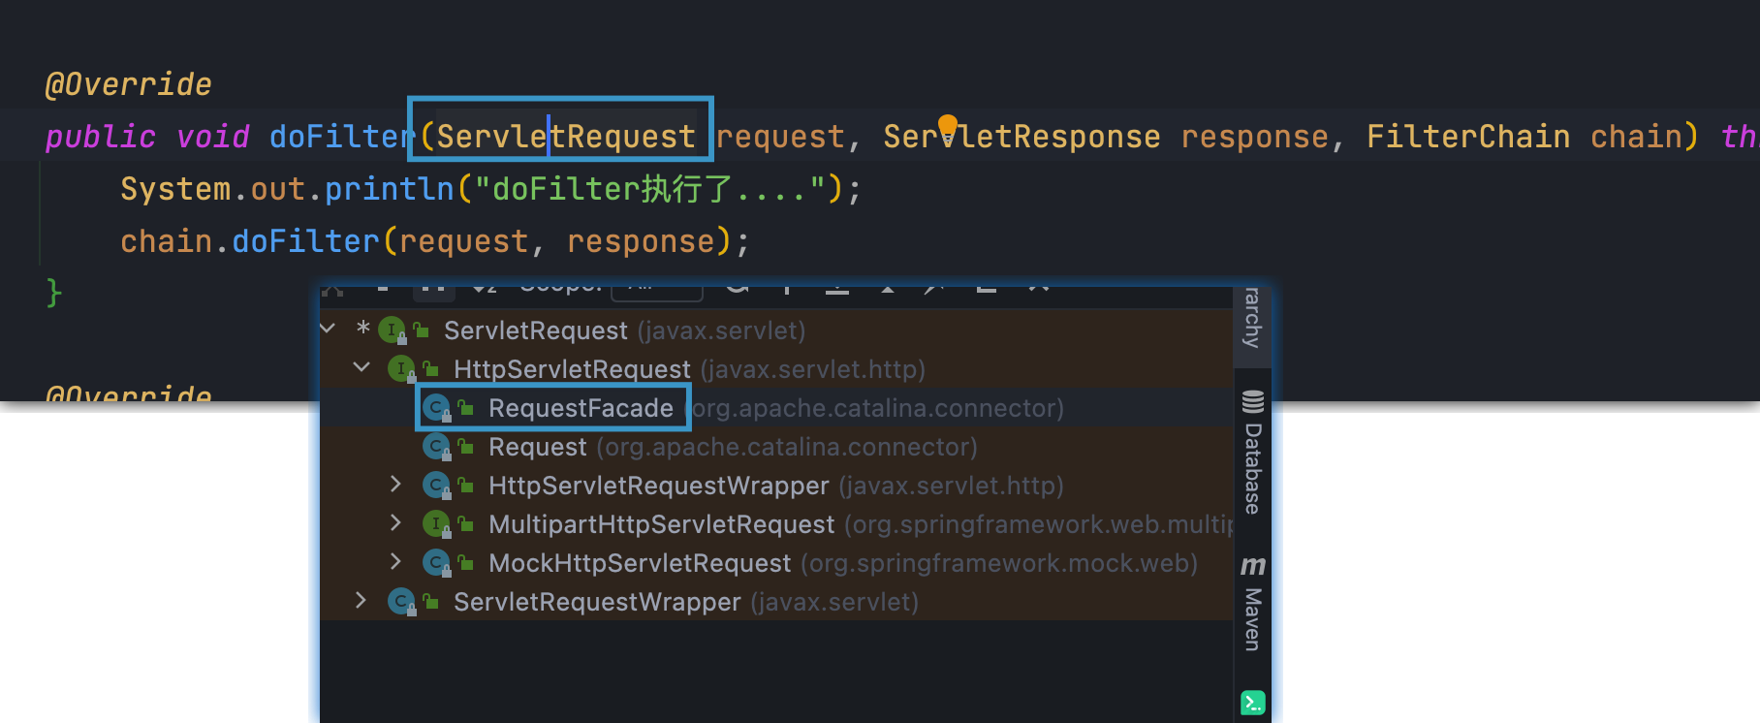
Task: Click the class icon beside HttpServletRequestWrapper
Action: pos(436,486)
